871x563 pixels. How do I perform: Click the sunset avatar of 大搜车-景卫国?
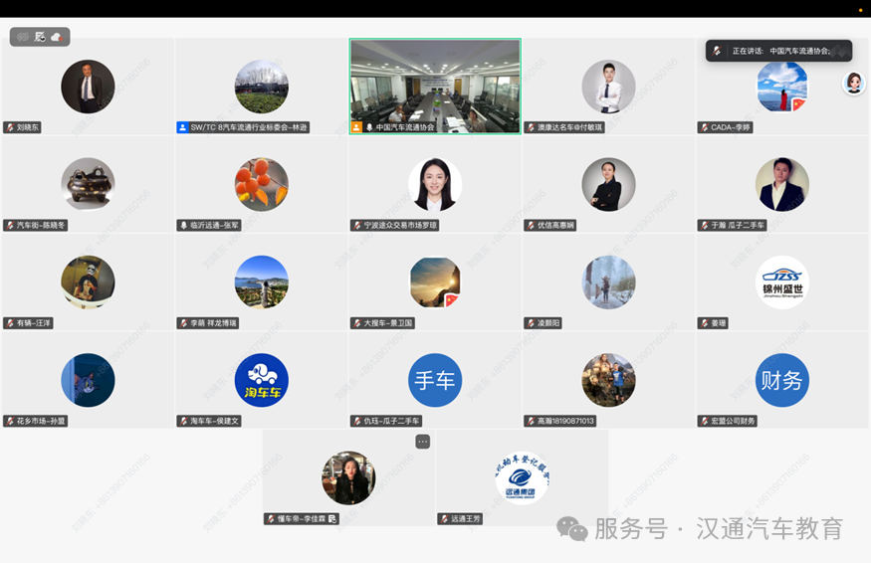(435, 282)
